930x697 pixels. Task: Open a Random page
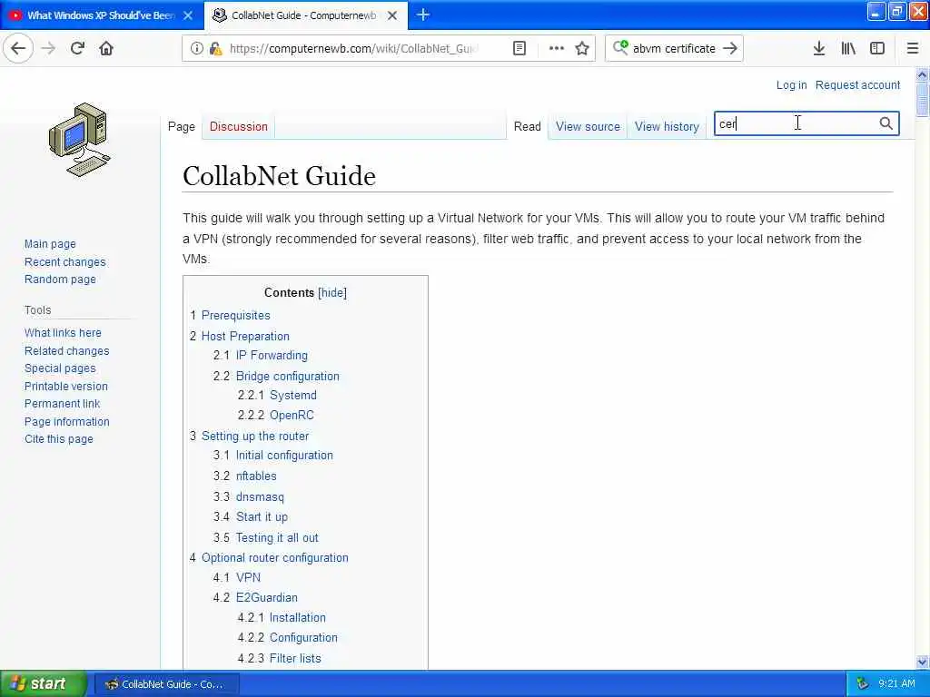click(x=60, y=280)
